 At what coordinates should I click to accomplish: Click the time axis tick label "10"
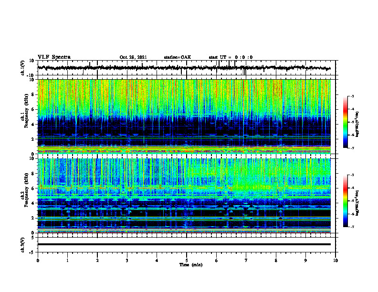pyautogui.click(x=336, y=261)
